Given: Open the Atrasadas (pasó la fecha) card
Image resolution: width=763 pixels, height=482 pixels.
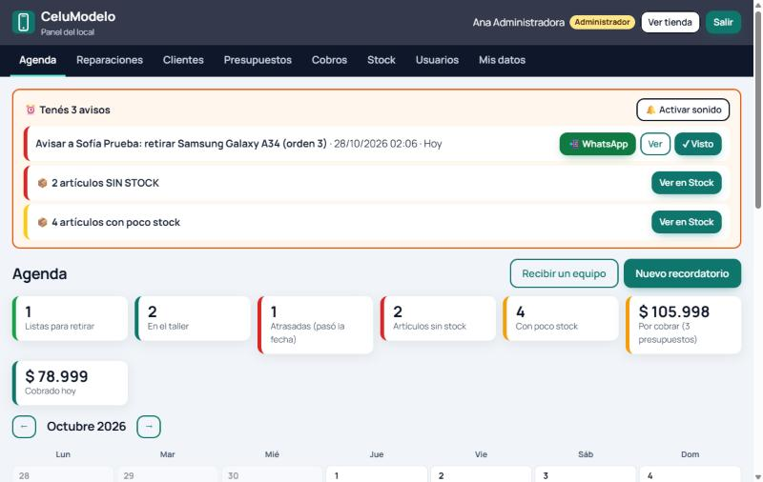Looking at the screenshot, I should pyautogui.click(x=316, y=325).
